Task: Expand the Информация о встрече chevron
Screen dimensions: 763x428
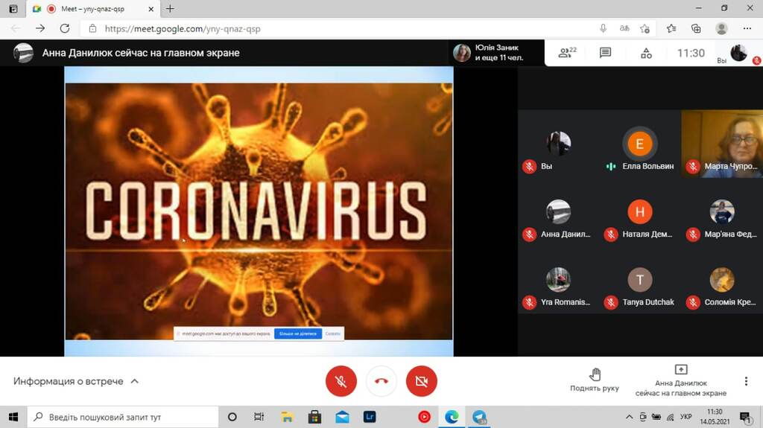Action: click(x=135, y=381)
